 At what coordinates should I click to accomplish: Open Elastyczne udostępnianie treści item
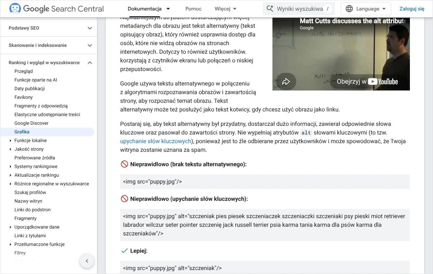coord(47,115)
